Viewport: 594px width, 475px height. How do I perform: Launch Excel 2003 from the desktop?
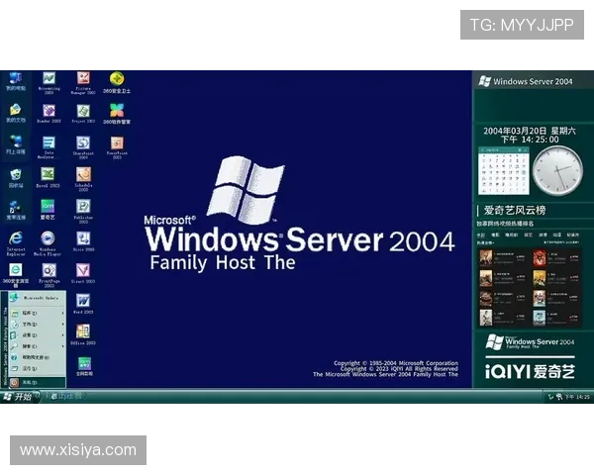click(49, 178)
